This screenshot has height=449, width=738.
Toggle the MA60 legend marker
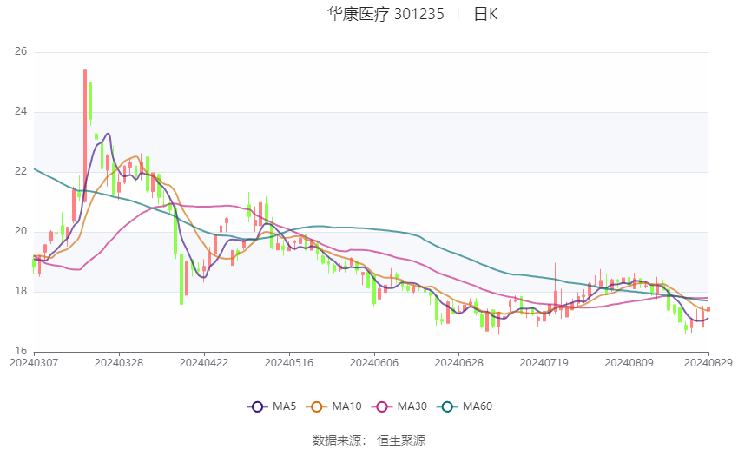447,406
